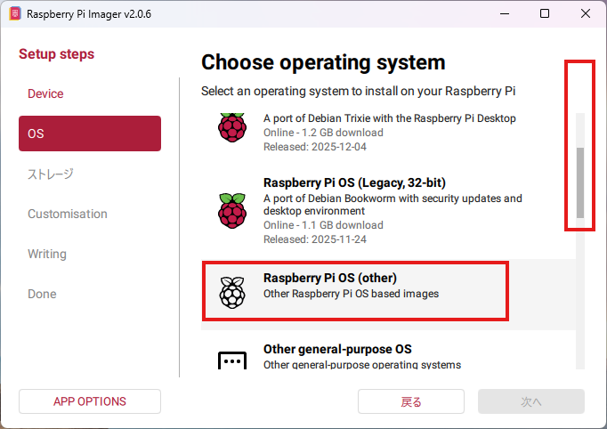Viewport: 607px width, 429px height.
Task: Select the OS step in the sidebar
Action: tap(89, 134)
